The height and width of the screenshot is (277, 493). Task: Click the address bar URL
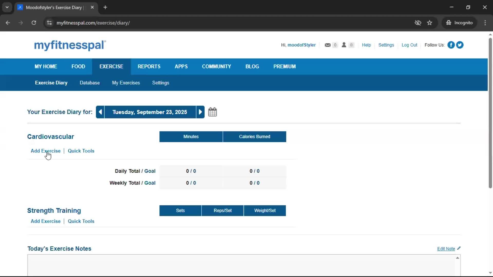[93, 23]
